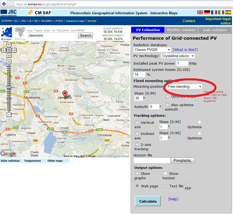Open the Mounting position dropdown
Screen dimensions: 233x214
[x=184, y=87]
